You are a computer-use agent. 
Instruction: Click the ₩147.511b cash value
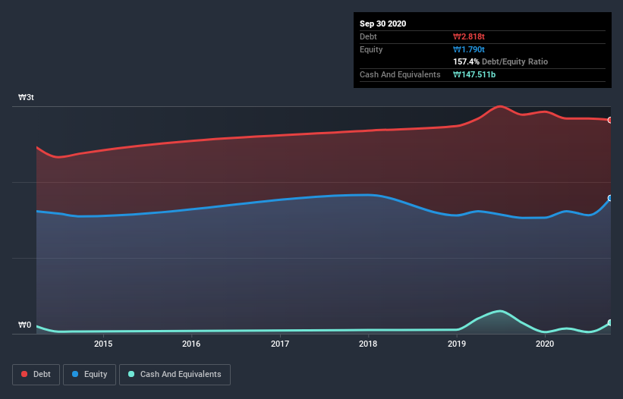point(474,74)
